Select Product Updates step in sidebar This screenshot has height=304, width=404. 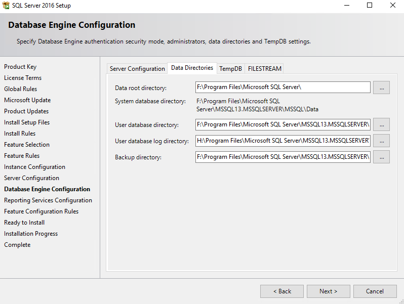click(x=26, y=111)
